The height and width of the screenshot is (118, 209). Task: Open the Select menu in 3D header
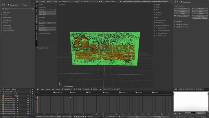[x=48, y=89]
